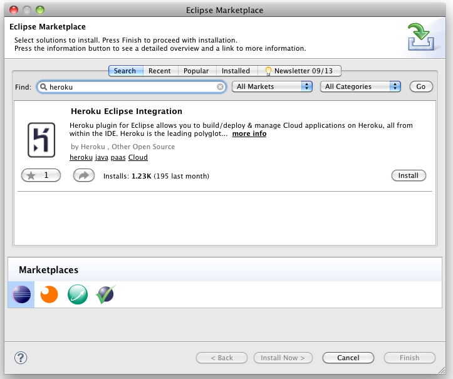Install the Heroku Eclipse Integration

click(409, 175)
